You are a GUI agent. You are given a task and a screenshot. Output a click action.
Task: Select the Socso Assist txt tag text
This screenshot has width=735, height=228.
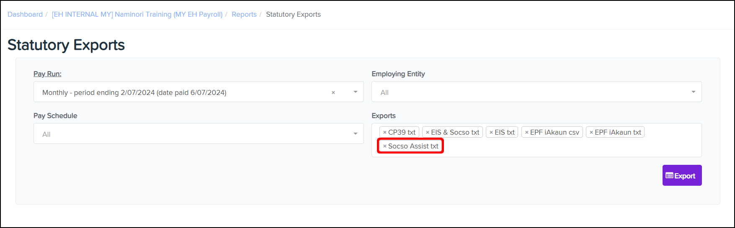point(413,146)
